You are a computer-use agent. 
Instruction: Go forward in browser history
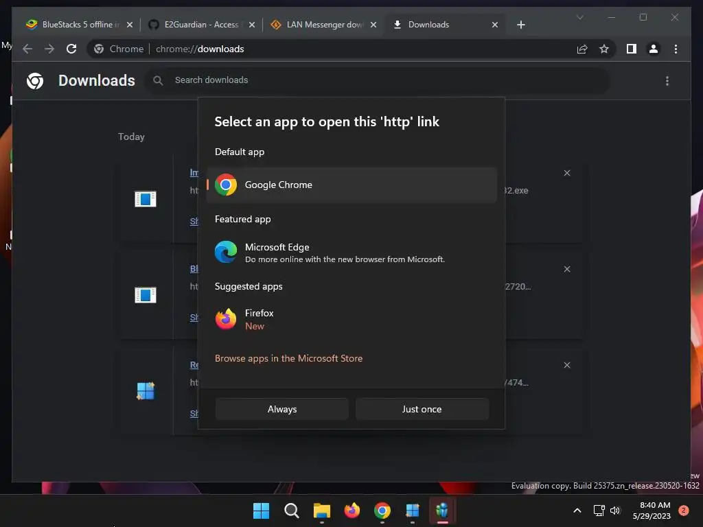pyautogui.click(x=49, y=49)
